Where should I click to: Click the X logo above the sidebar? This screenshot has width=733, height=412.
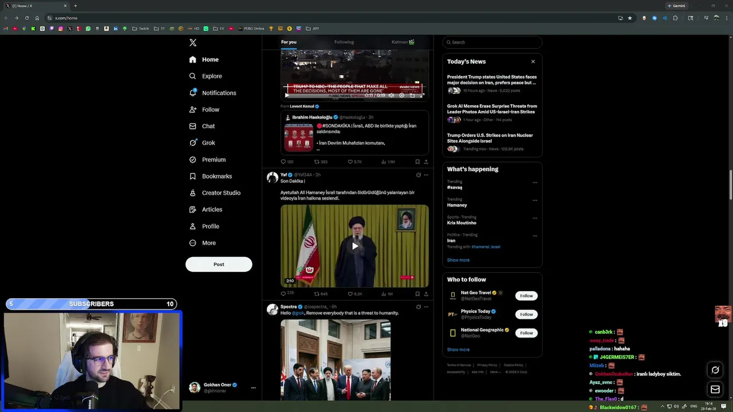(193, 43)
